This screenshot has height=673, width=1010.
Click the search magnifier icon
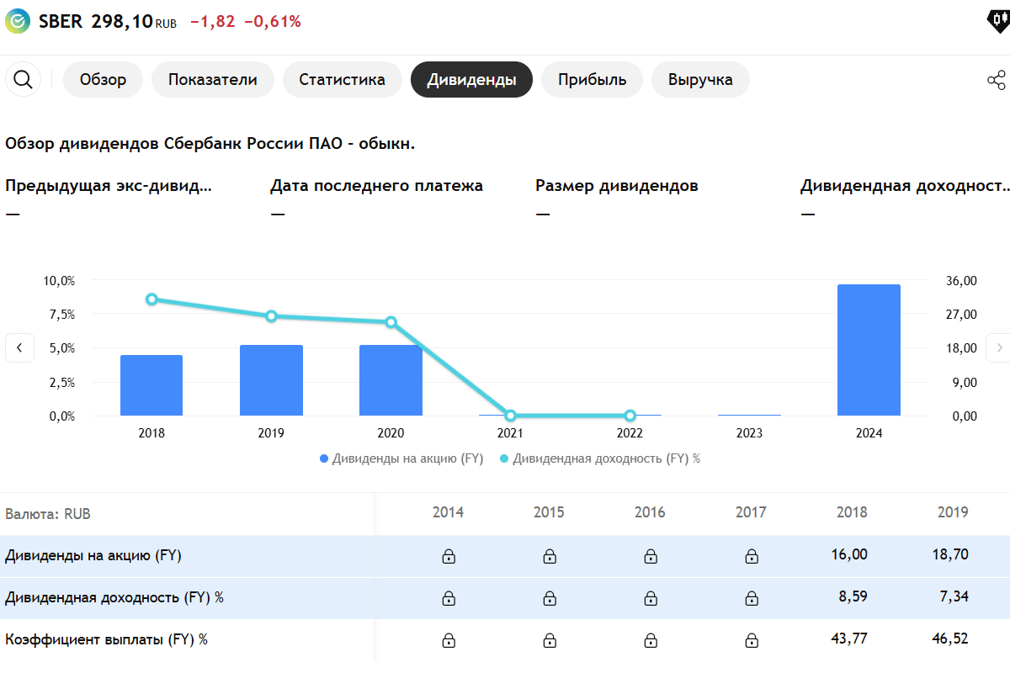(x=24, y=79)
